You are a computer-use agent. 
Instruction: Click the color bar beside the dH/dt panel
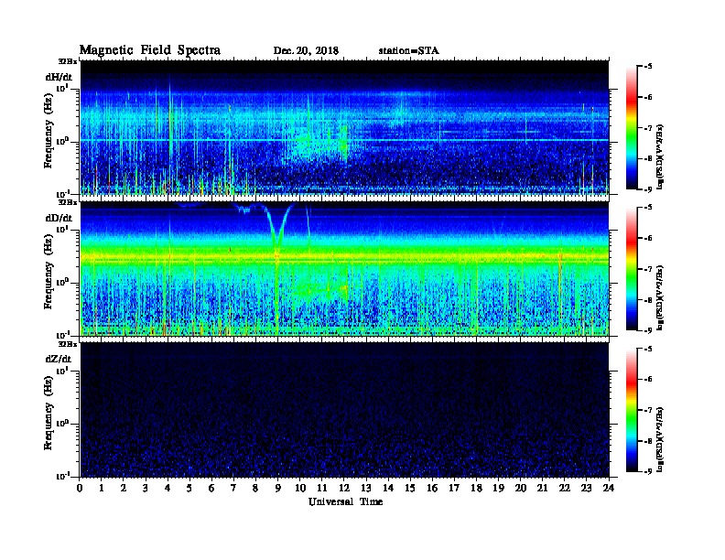pyautogui.click(x=632, y=127)
